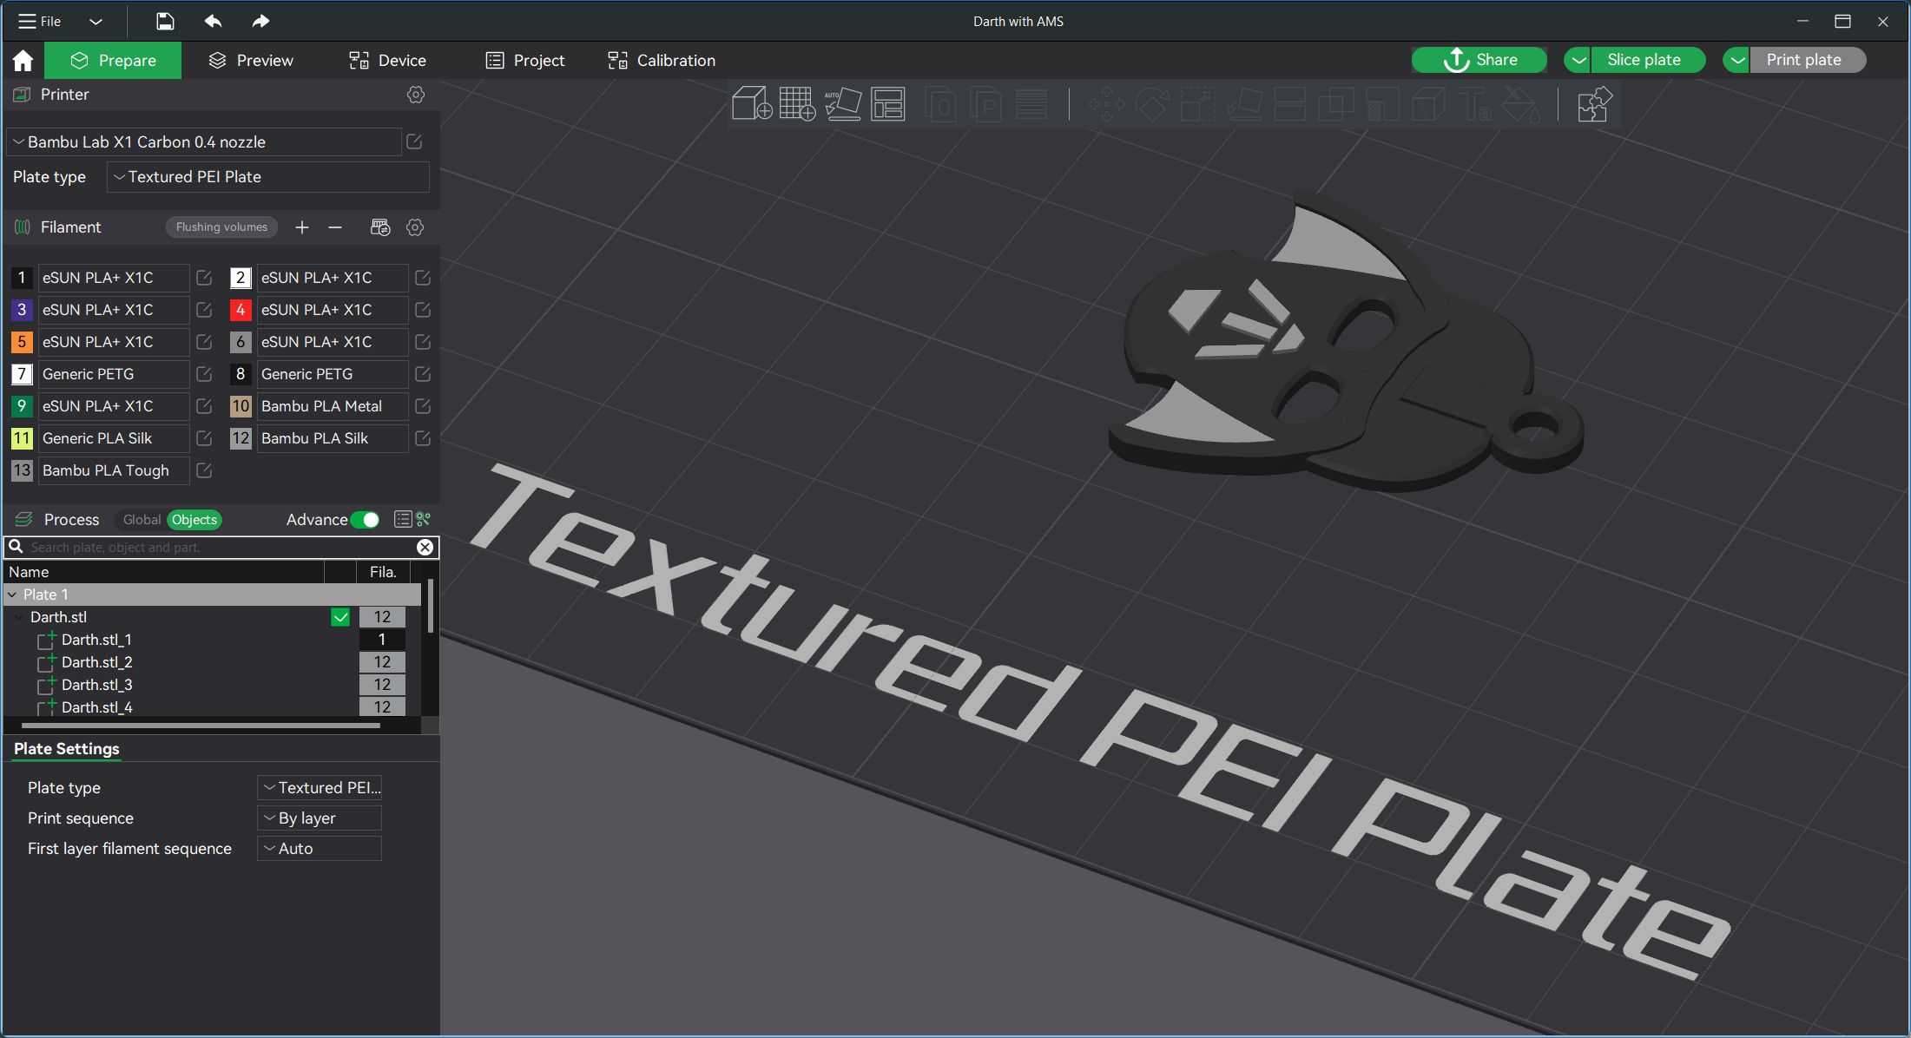Click the AMS filament sync icon
The width and height of the screenshot is (1911, 1038).
coord(380,227)
